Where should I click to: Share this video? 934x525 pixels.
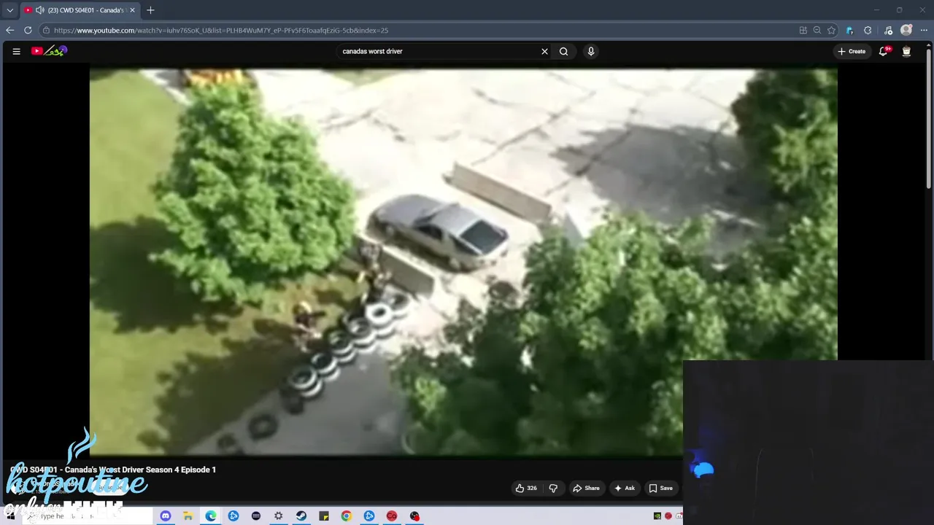[586, 488]
